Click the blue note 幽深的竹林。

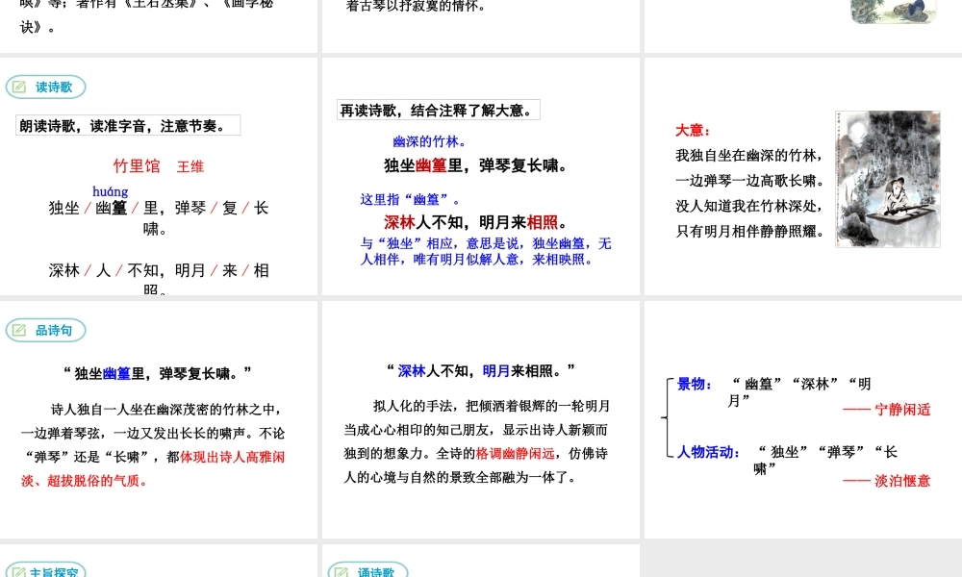[x=429, y=141]
